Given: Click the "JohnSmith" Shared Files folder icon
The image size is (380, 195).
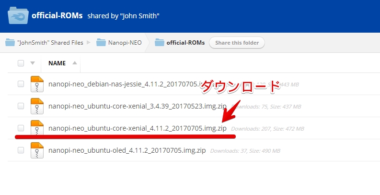Looking at the screenshot, I should pyautogui.click(x=10, y=42).
